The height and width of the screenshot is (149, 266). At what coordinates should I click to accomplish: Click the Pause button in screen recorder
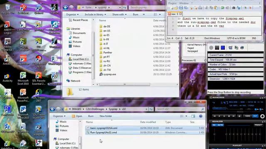[x=217, y=48]
